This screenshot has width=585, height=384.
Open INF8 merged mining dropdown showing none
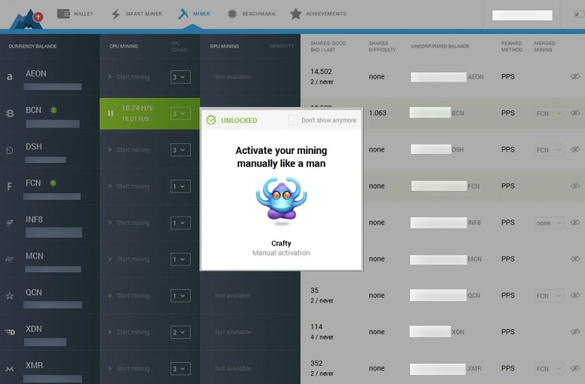point(549,223)
